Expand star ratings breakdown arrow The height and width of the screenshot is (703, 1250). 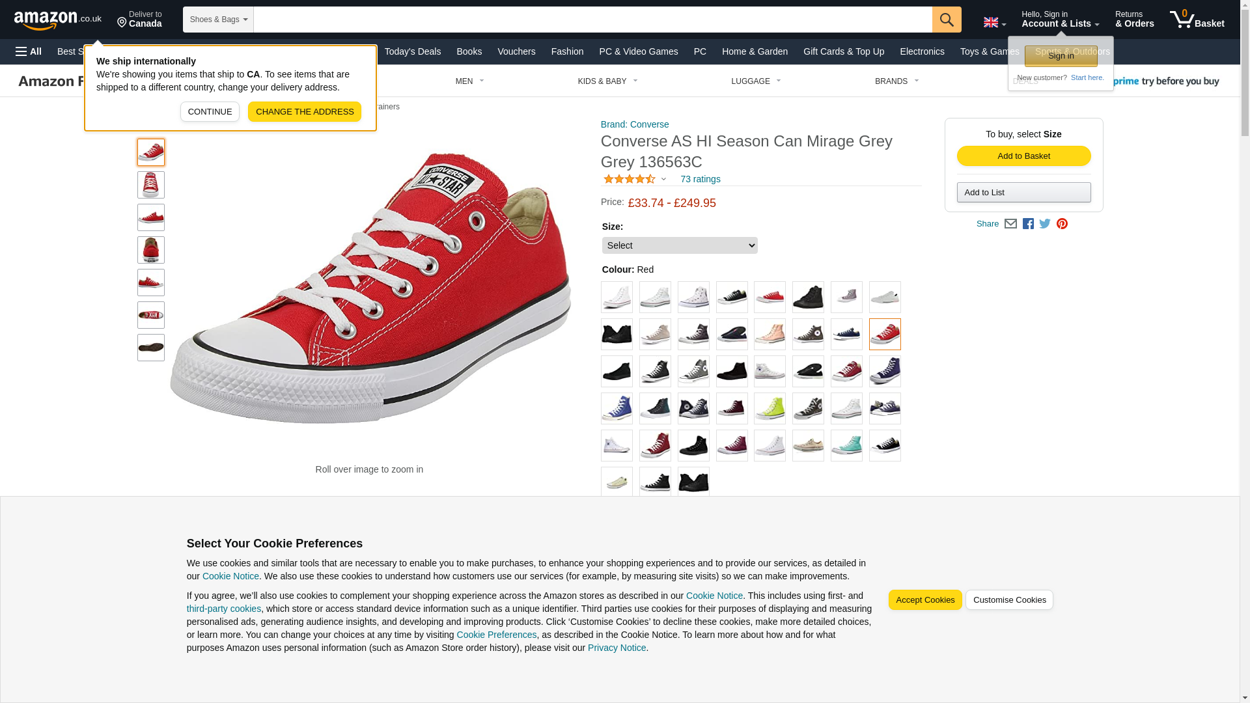663,179
